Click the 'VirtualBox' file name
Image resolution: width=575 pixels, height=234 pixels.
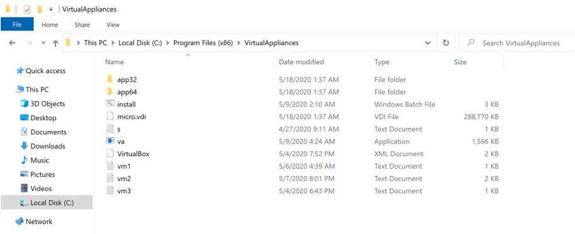133,154
